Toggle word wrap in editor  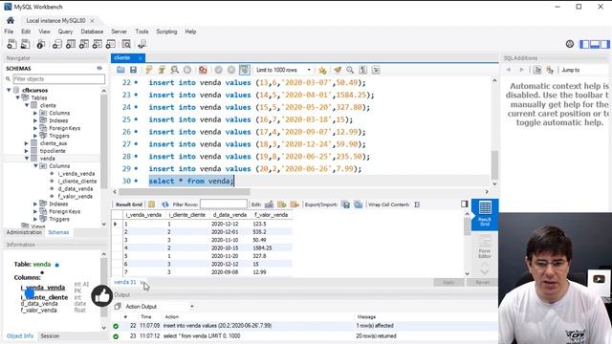[x=376, y=70]
